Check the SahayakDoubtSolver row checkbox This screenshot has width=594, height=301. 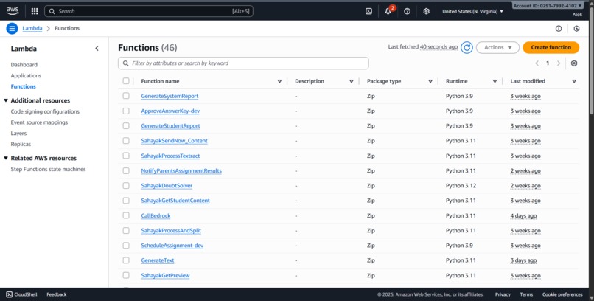point(126,186)
